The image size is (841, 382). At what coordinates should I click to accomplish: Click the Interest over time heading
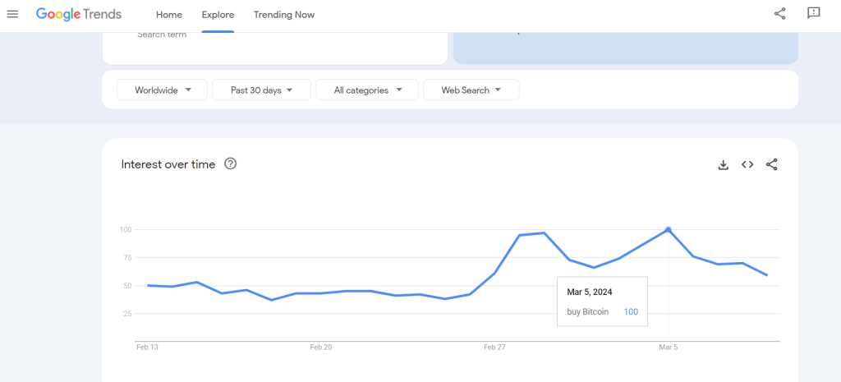[x=168, y=164]
